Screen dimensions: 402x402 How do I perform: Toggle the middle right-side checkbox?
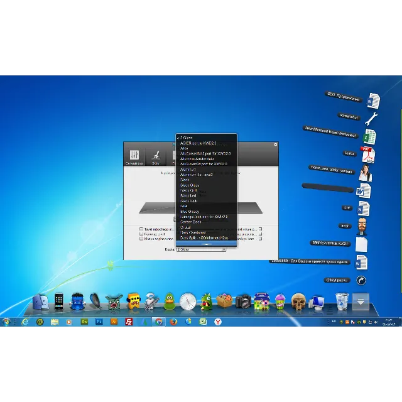tap(260, 234)
